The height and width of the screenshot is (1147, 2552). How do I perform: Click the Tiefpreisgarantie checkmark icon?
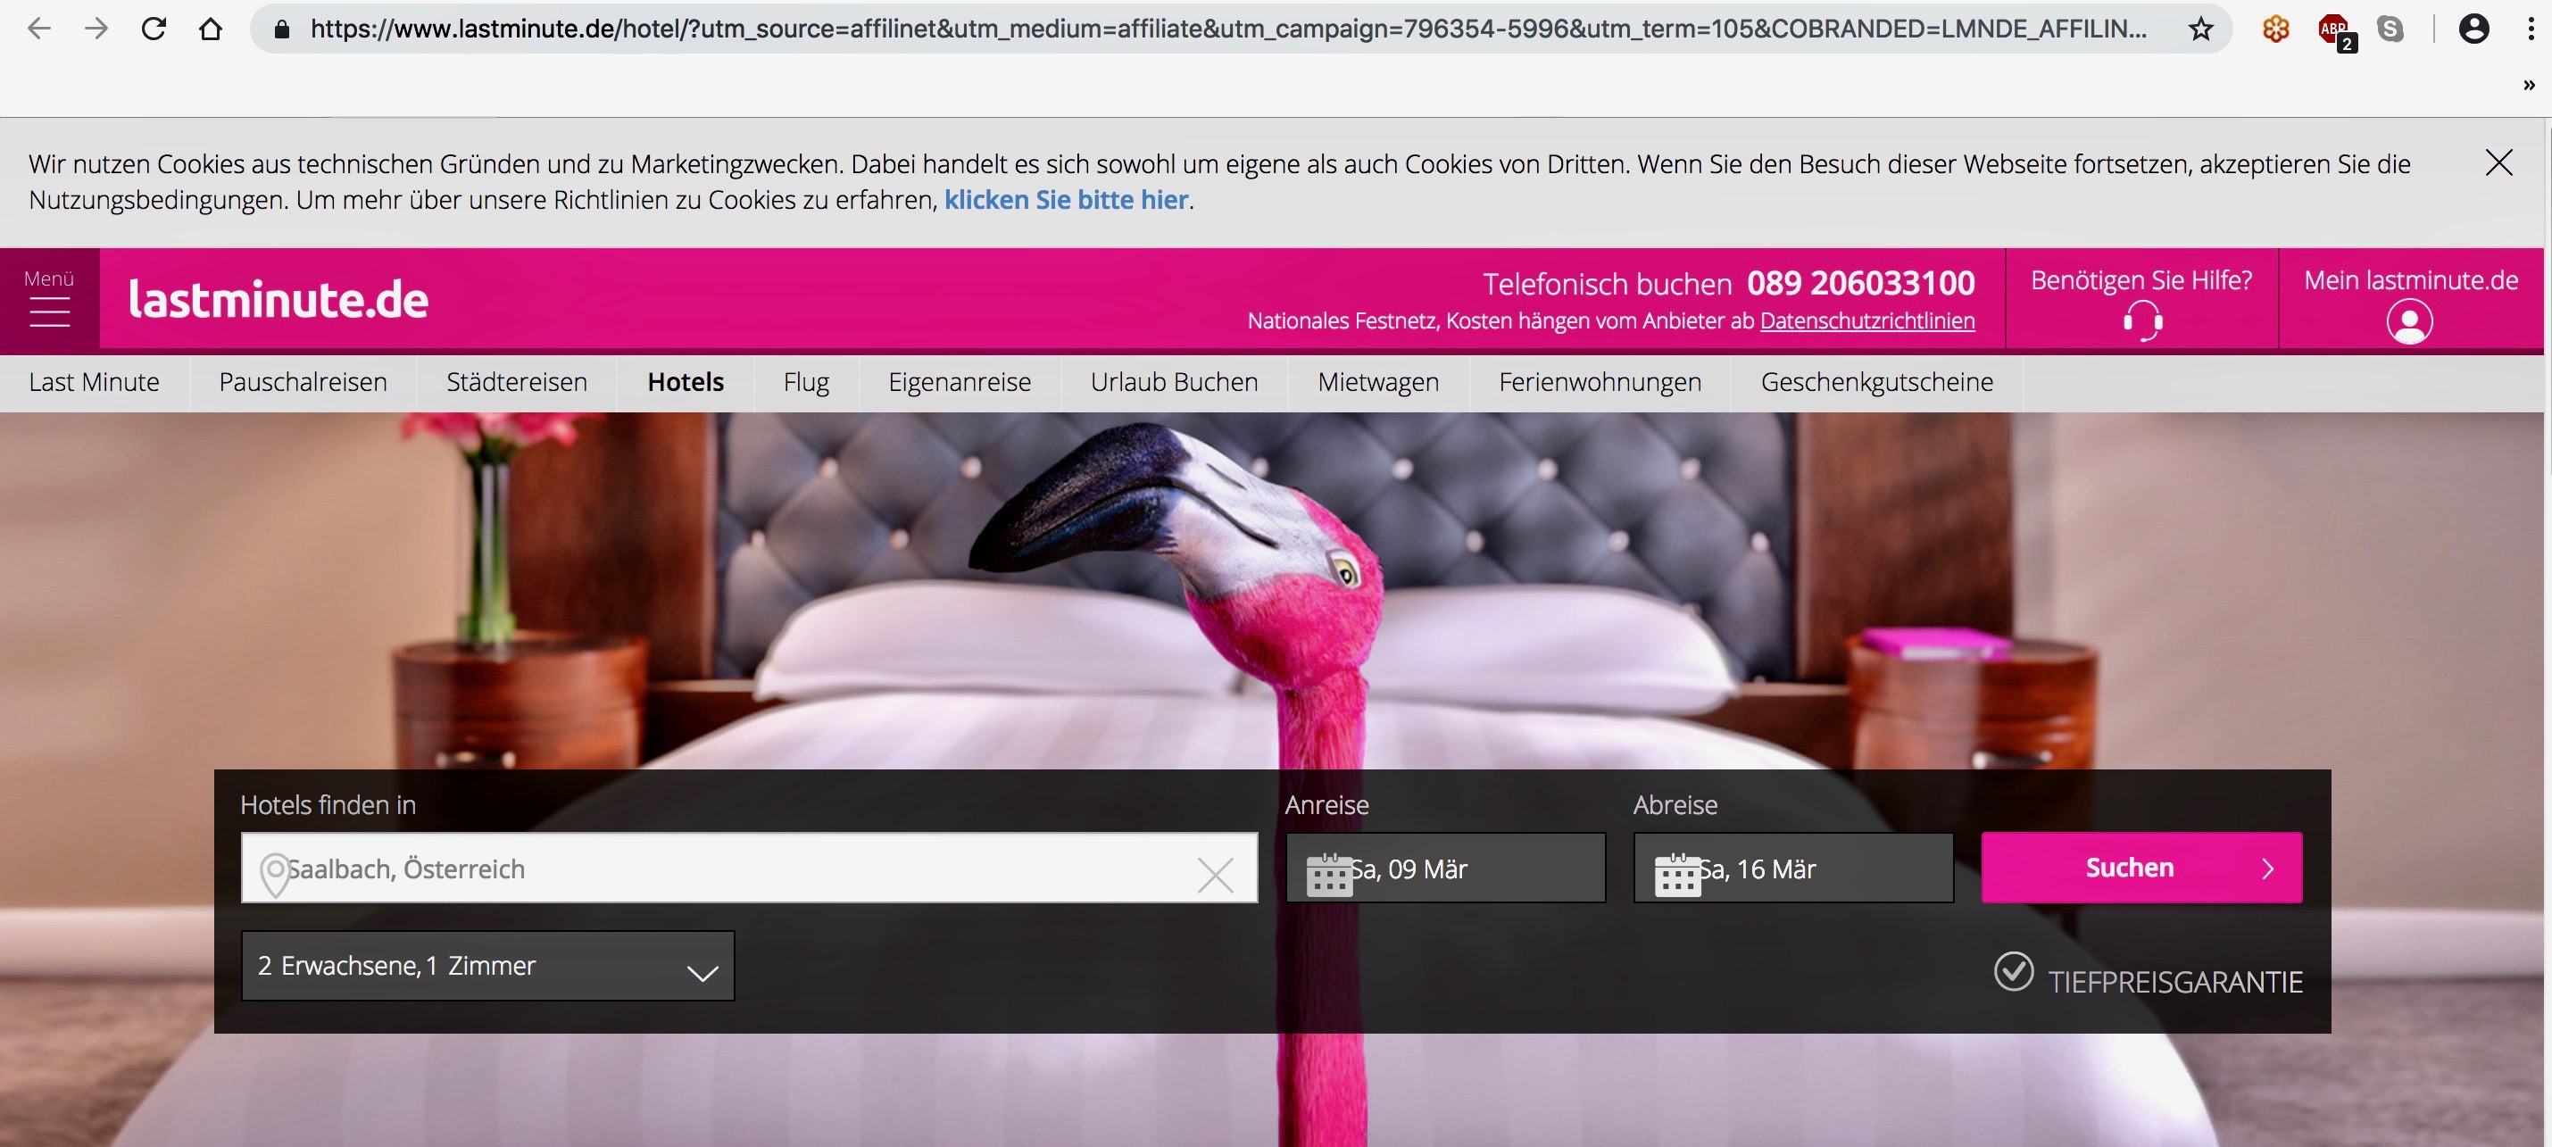(x=2013, y=972)
